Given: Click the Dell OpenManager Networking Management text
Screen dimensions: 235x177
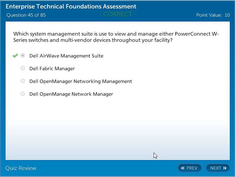Looking at the screenshot, I should [x=81, y=81].
